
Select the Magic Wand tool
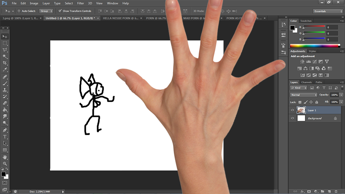click(x=5, y=56)
